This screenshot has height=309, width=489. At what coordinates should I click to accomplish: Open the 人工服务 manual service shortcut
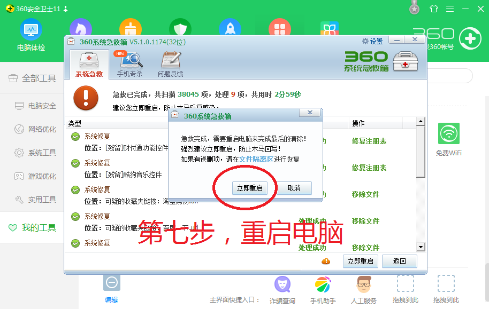[364, 286]
